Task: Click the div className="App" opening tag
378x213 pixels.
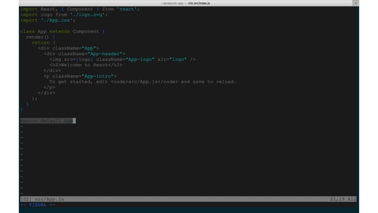Action: point(69,48)
